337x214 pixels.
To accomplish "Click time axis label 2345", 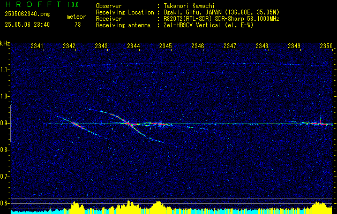I will (166, 46).
